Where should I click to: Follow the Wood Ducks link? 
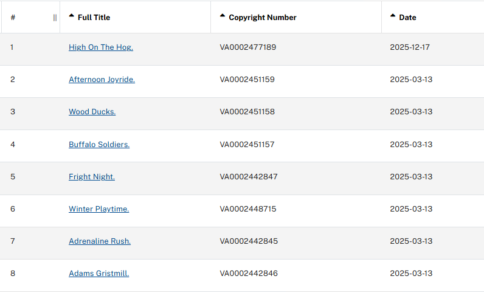tap(92, 112)
